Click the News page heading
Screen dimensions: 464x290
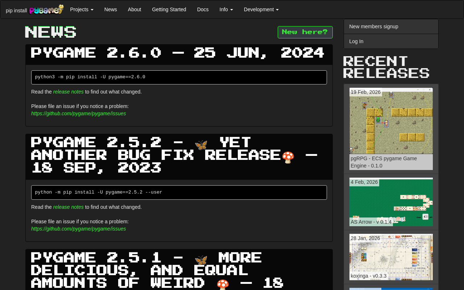[51, 32]
